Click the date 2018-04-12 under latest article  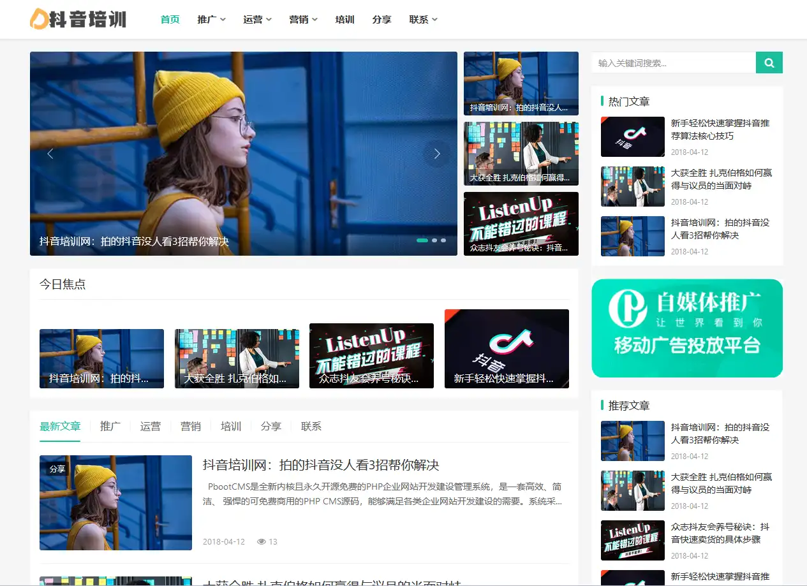click(224, 541)
